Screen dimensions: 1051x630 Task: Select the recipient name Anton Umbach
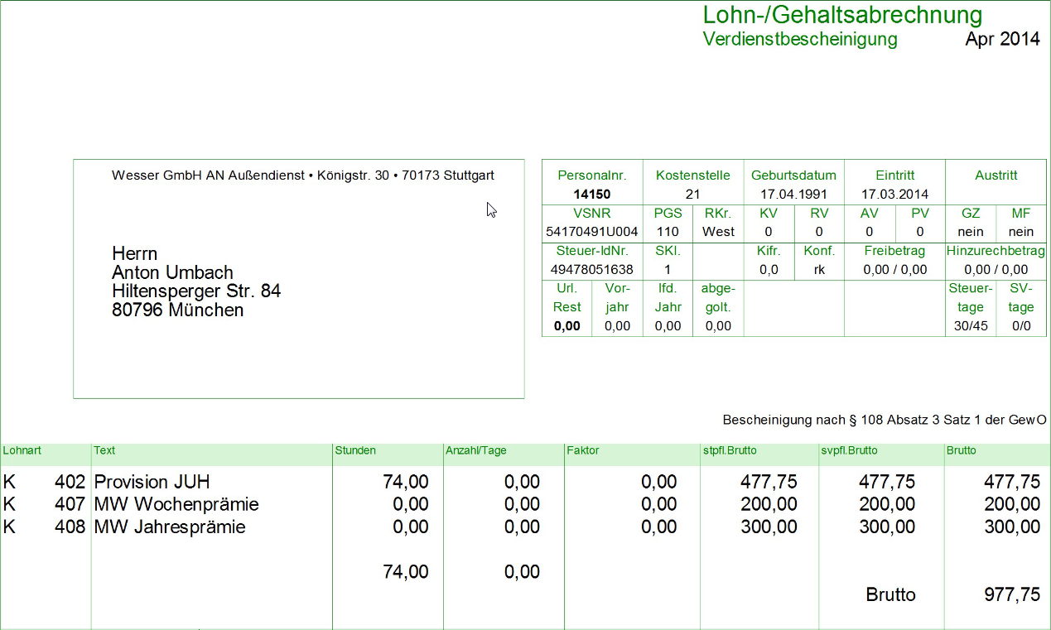point(172,272)
